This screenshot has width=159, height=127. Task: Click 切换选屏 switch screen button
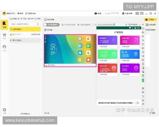151,25
